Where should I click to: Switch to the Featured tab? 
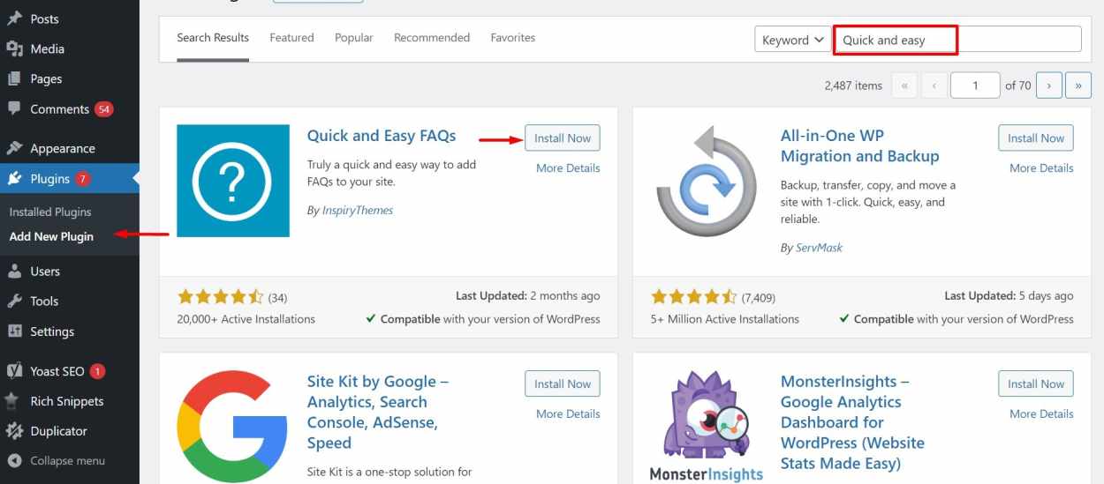291,38
